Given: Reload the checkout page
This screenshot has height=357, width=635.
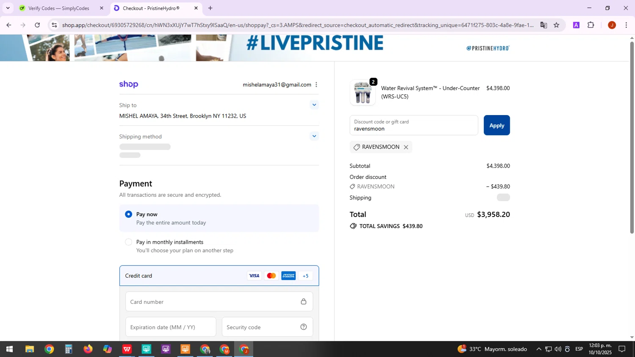Looking at the screenshot, I should pyautogui.click(x=37, y=25).
